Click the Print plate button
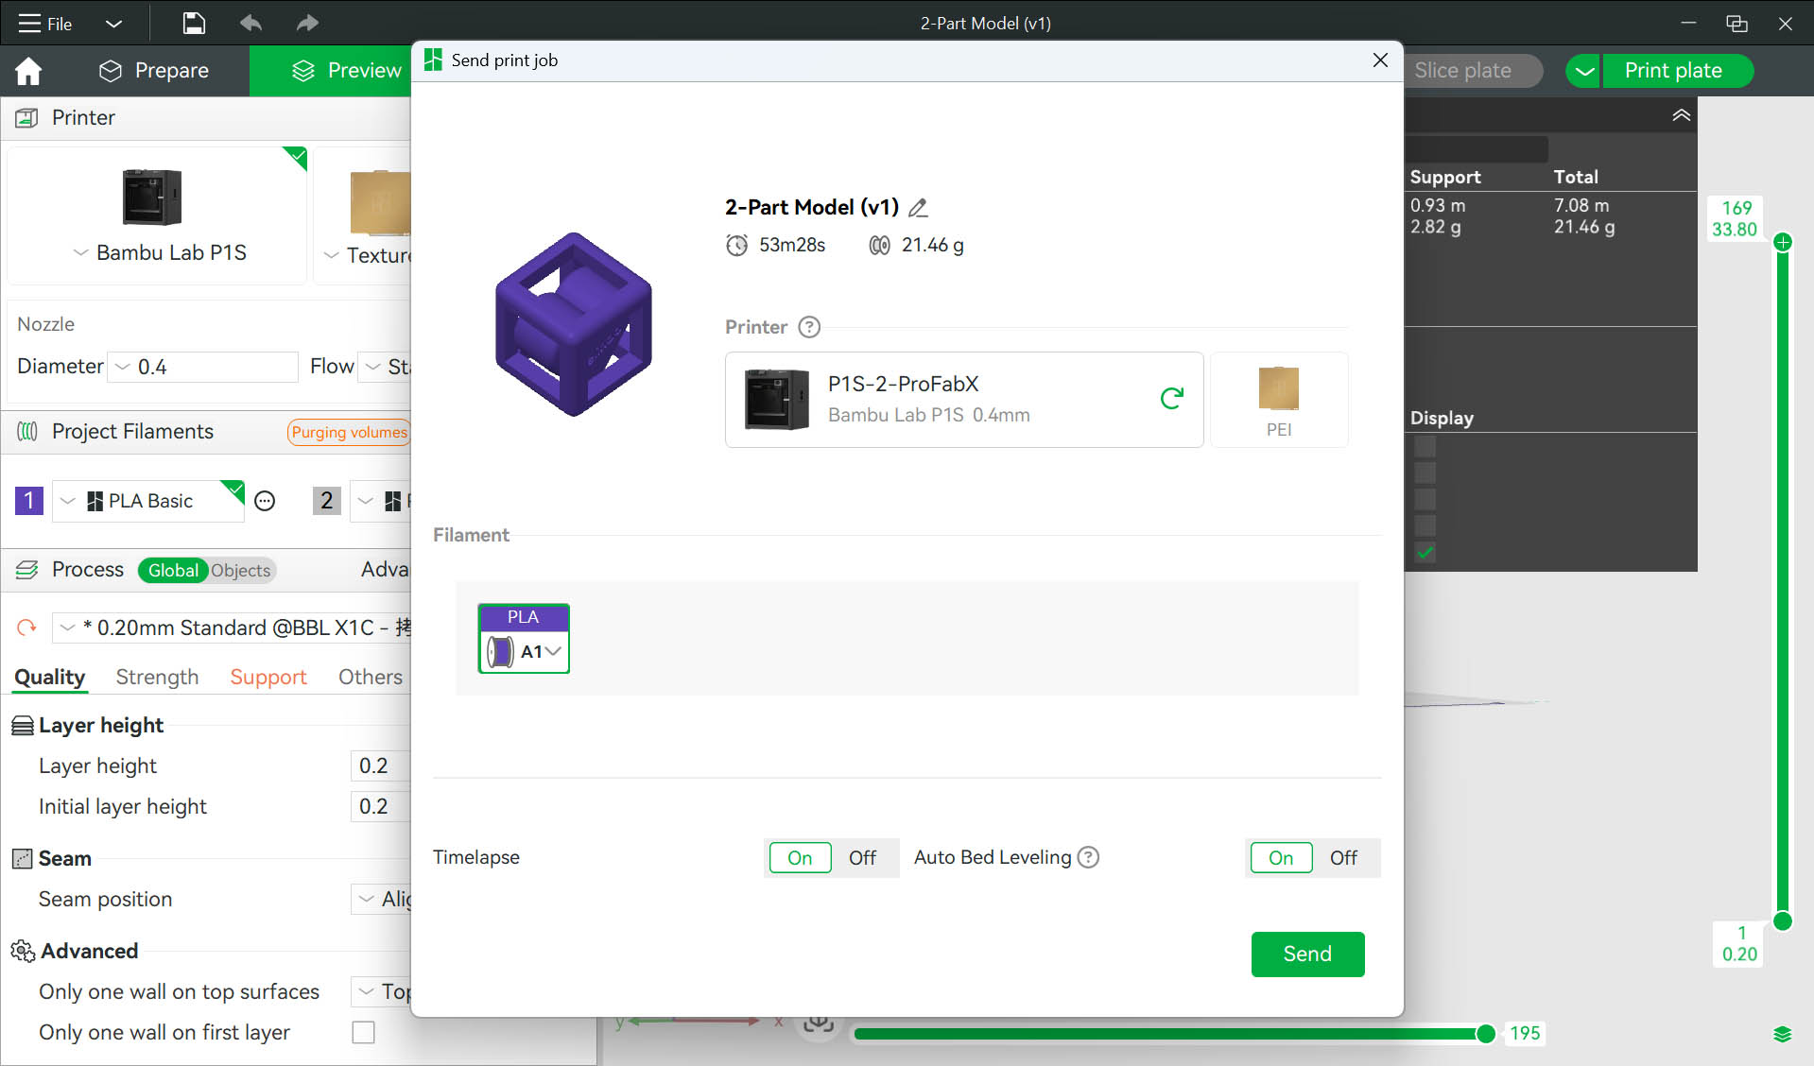 pos(1678,71)
